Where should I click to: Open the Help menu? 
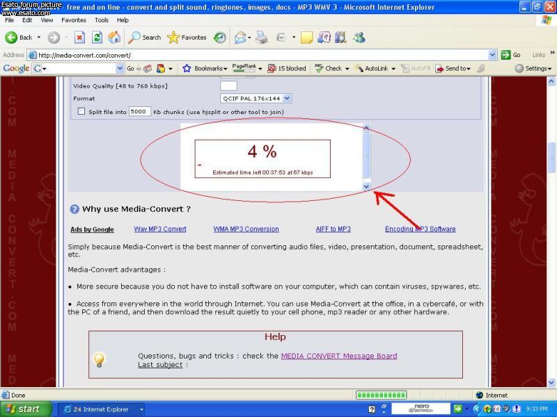tap(123, 20)
